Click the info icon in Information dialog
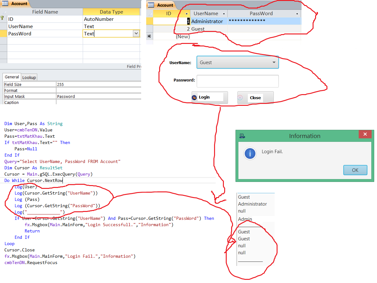 coord(250,154)
